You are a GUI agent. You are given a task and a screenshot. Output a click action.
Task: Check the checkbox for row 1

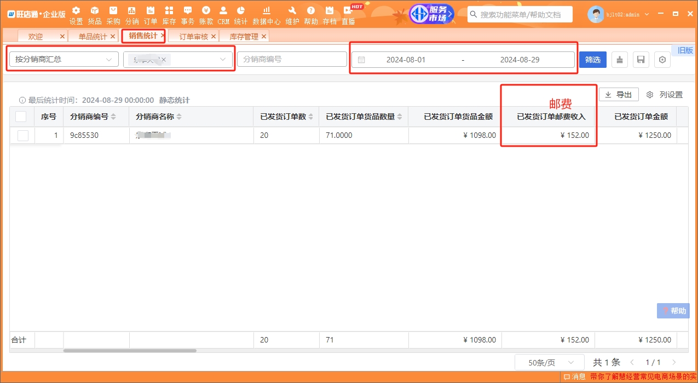pos(23,135)
